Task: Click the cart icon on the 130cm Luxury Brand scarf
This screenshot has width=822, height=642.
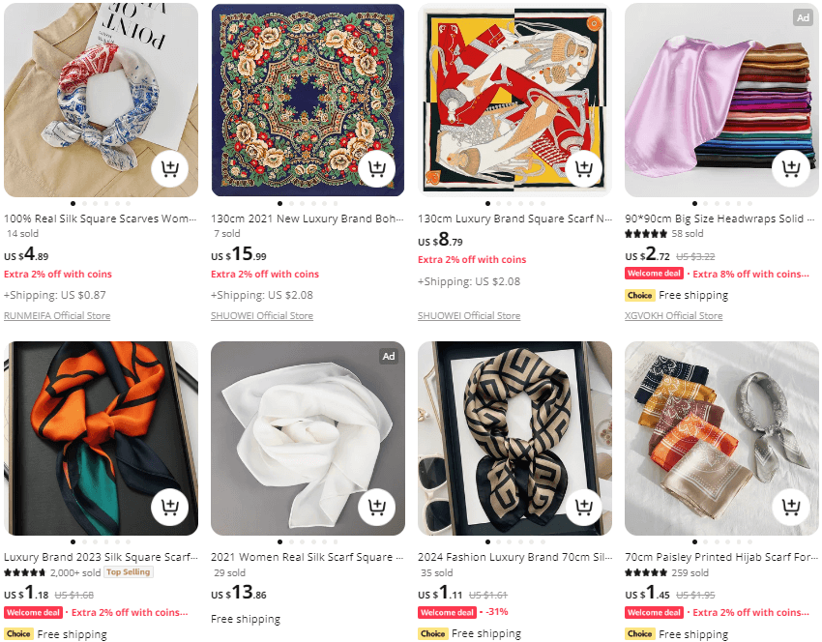Action: (x=584, y=167)
